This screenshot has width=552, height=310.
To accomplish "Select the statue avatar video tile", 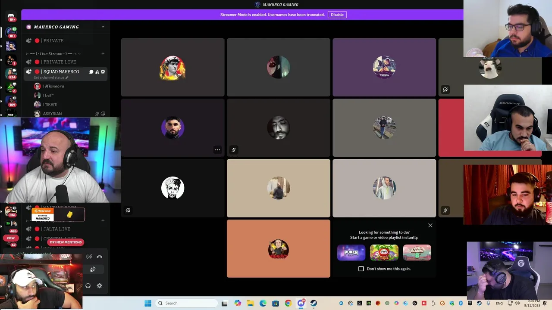I will pos(172,67).
